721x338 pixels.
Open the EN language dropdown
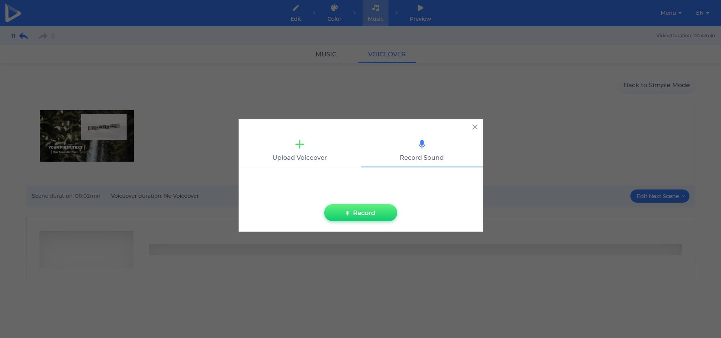coord(702,13)
